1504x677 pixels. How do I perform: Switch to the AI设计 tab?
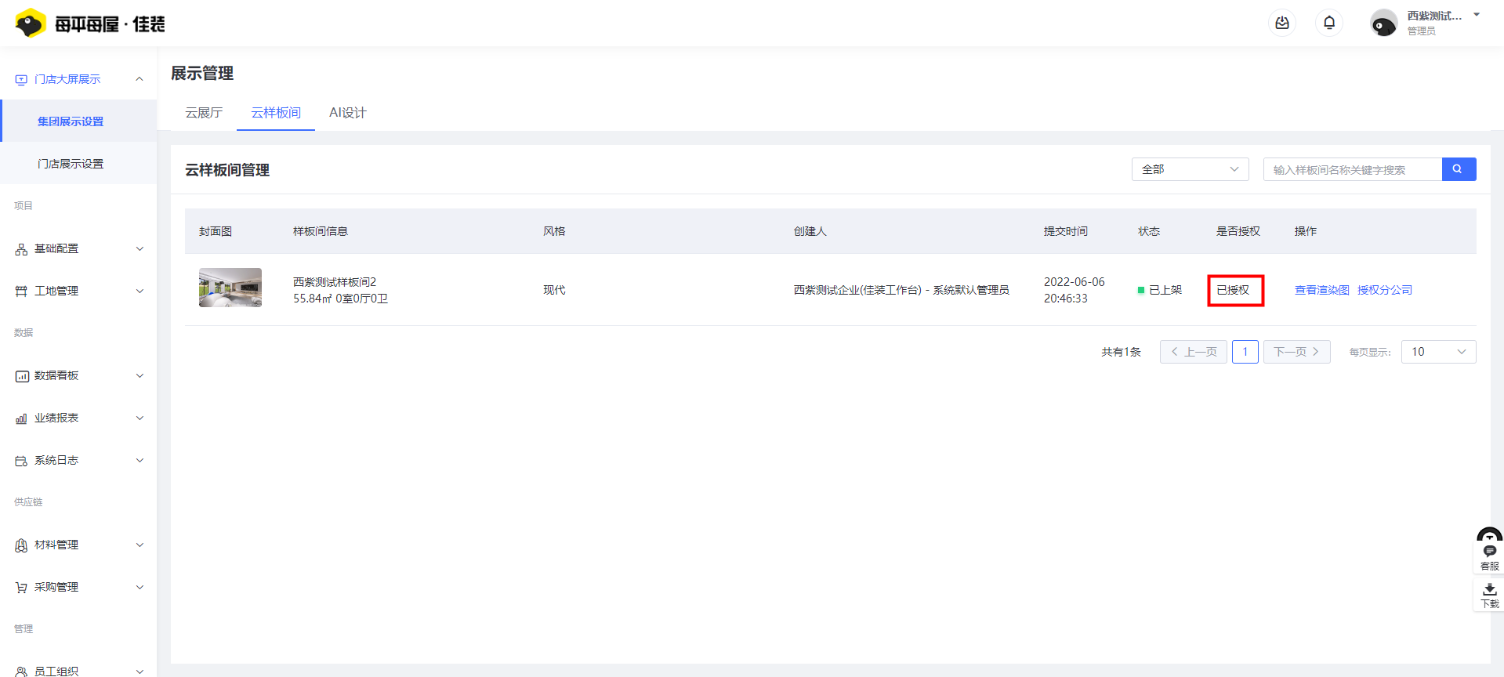[x=348, y=113]
